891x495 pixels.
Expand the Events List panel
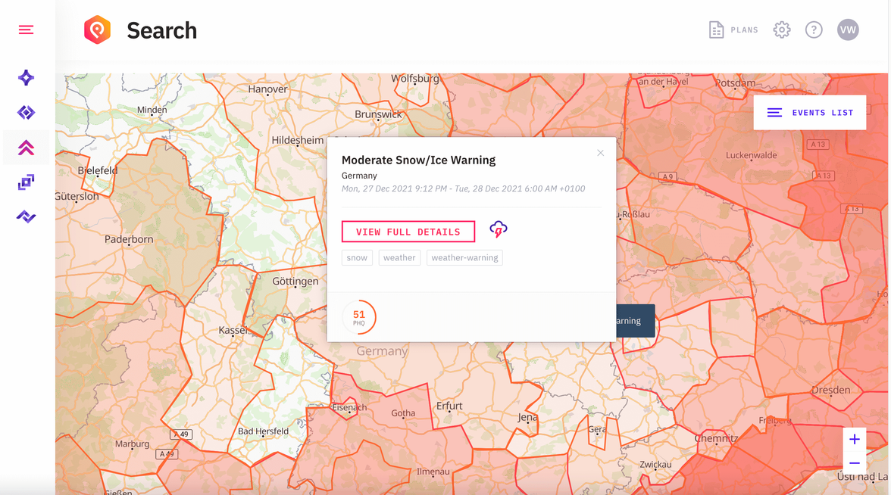click(809, 112)
